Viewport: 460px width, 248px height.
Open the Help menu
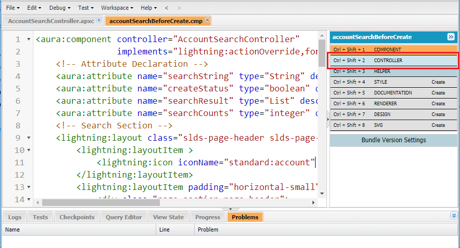(x=149, y=8)
